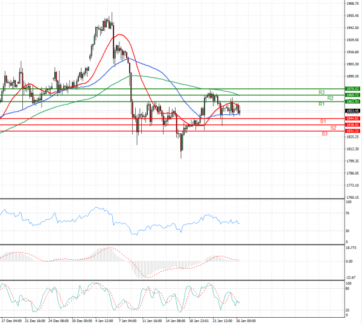Click the 18 Jan 23:01 date label
This screenshot has width=362, height=325.
(x=199, y=321)
